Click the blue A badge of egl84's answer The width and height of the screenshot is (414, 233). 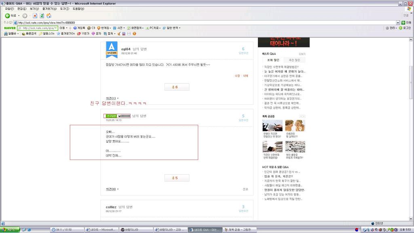[x=112, y=50]
